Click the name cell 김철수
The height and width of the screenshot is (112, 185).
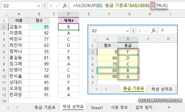(19, 27)
